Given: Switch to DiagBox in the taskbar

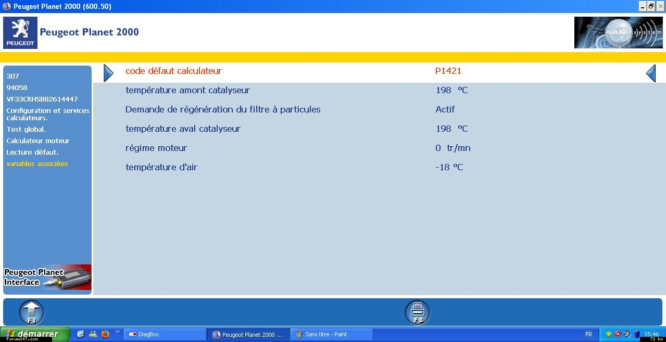Looking at the screenshot, I should (165, 334).
